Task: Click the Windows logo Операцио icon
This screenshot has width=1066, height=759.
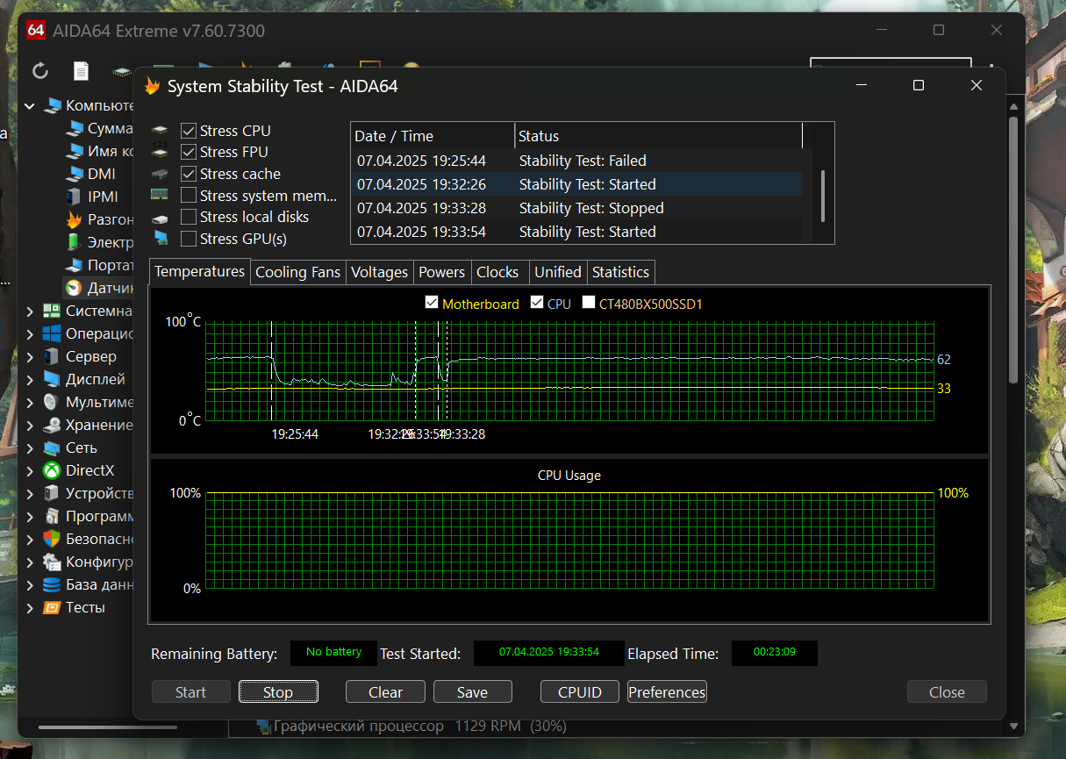Action: (52, 333)
